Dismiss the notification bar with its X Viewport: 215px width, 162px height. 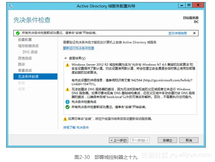(194, 33)
